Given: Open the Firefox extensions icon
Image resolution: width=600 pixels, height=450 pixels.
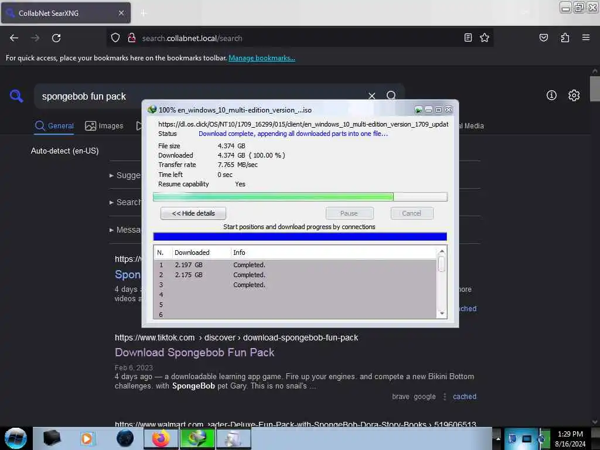Looking at the screenshot, I should [565, 37].
